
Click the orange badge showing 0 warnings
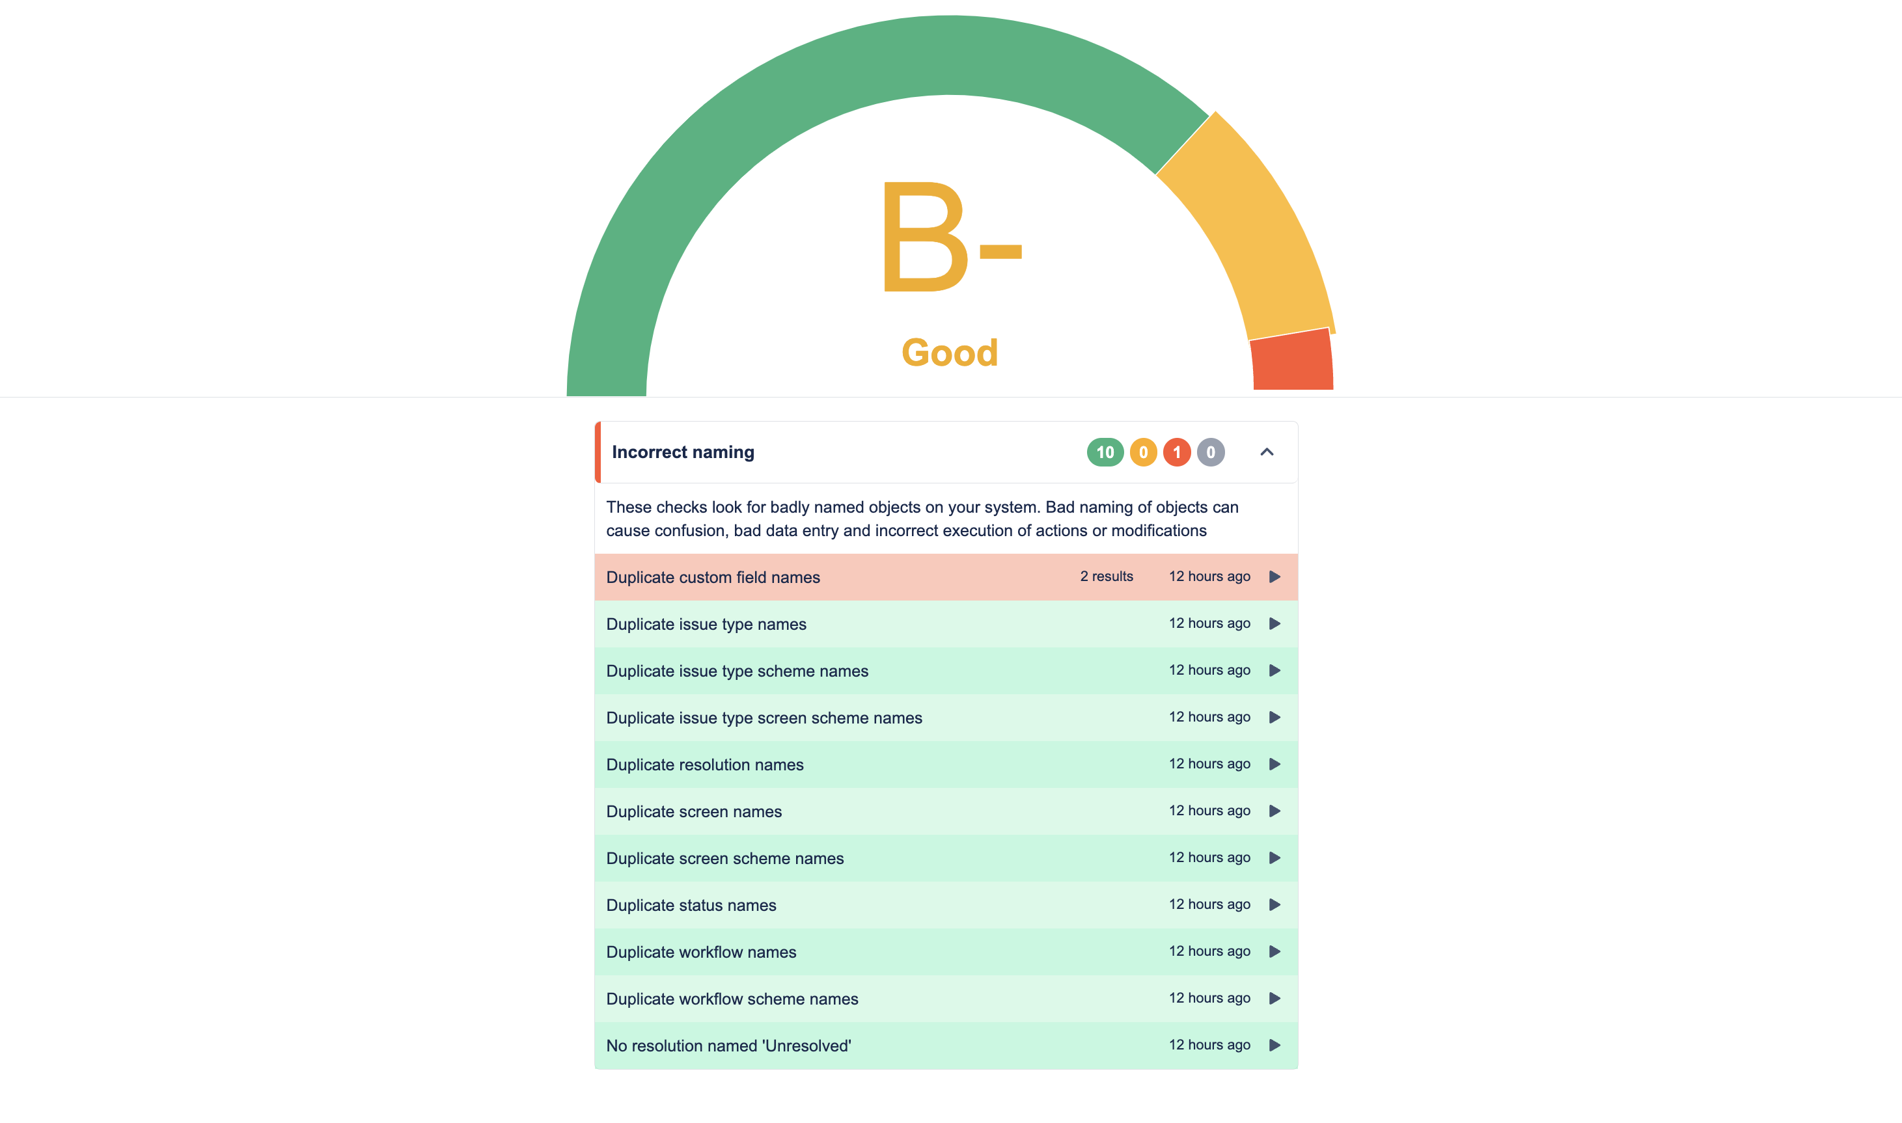[1143, 453]
